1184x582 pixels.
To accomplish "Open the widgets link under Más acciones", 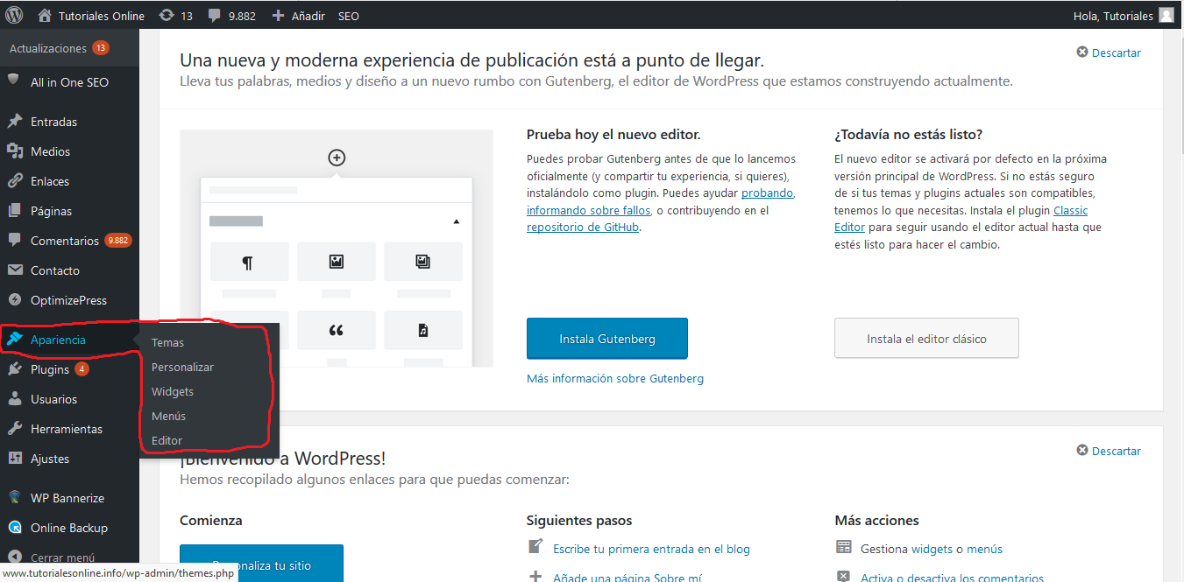I will [932, 549].
